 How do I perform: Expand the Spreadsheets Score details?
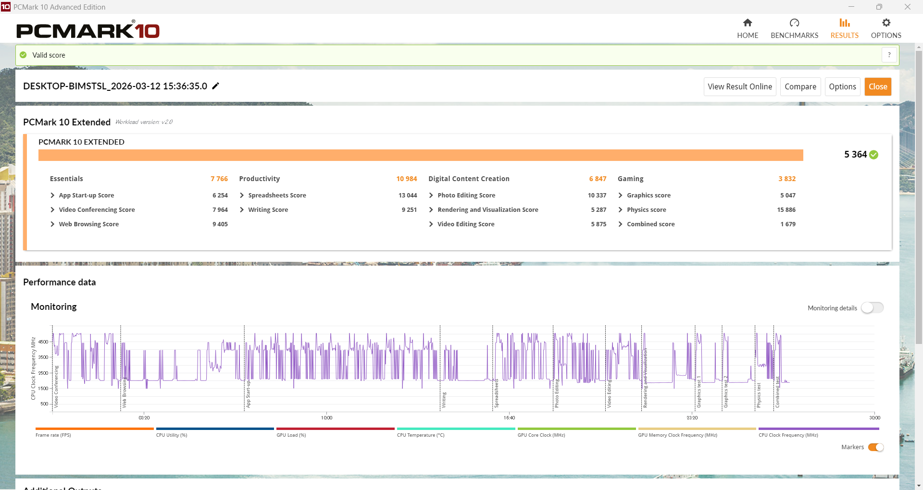click(242, 196)
